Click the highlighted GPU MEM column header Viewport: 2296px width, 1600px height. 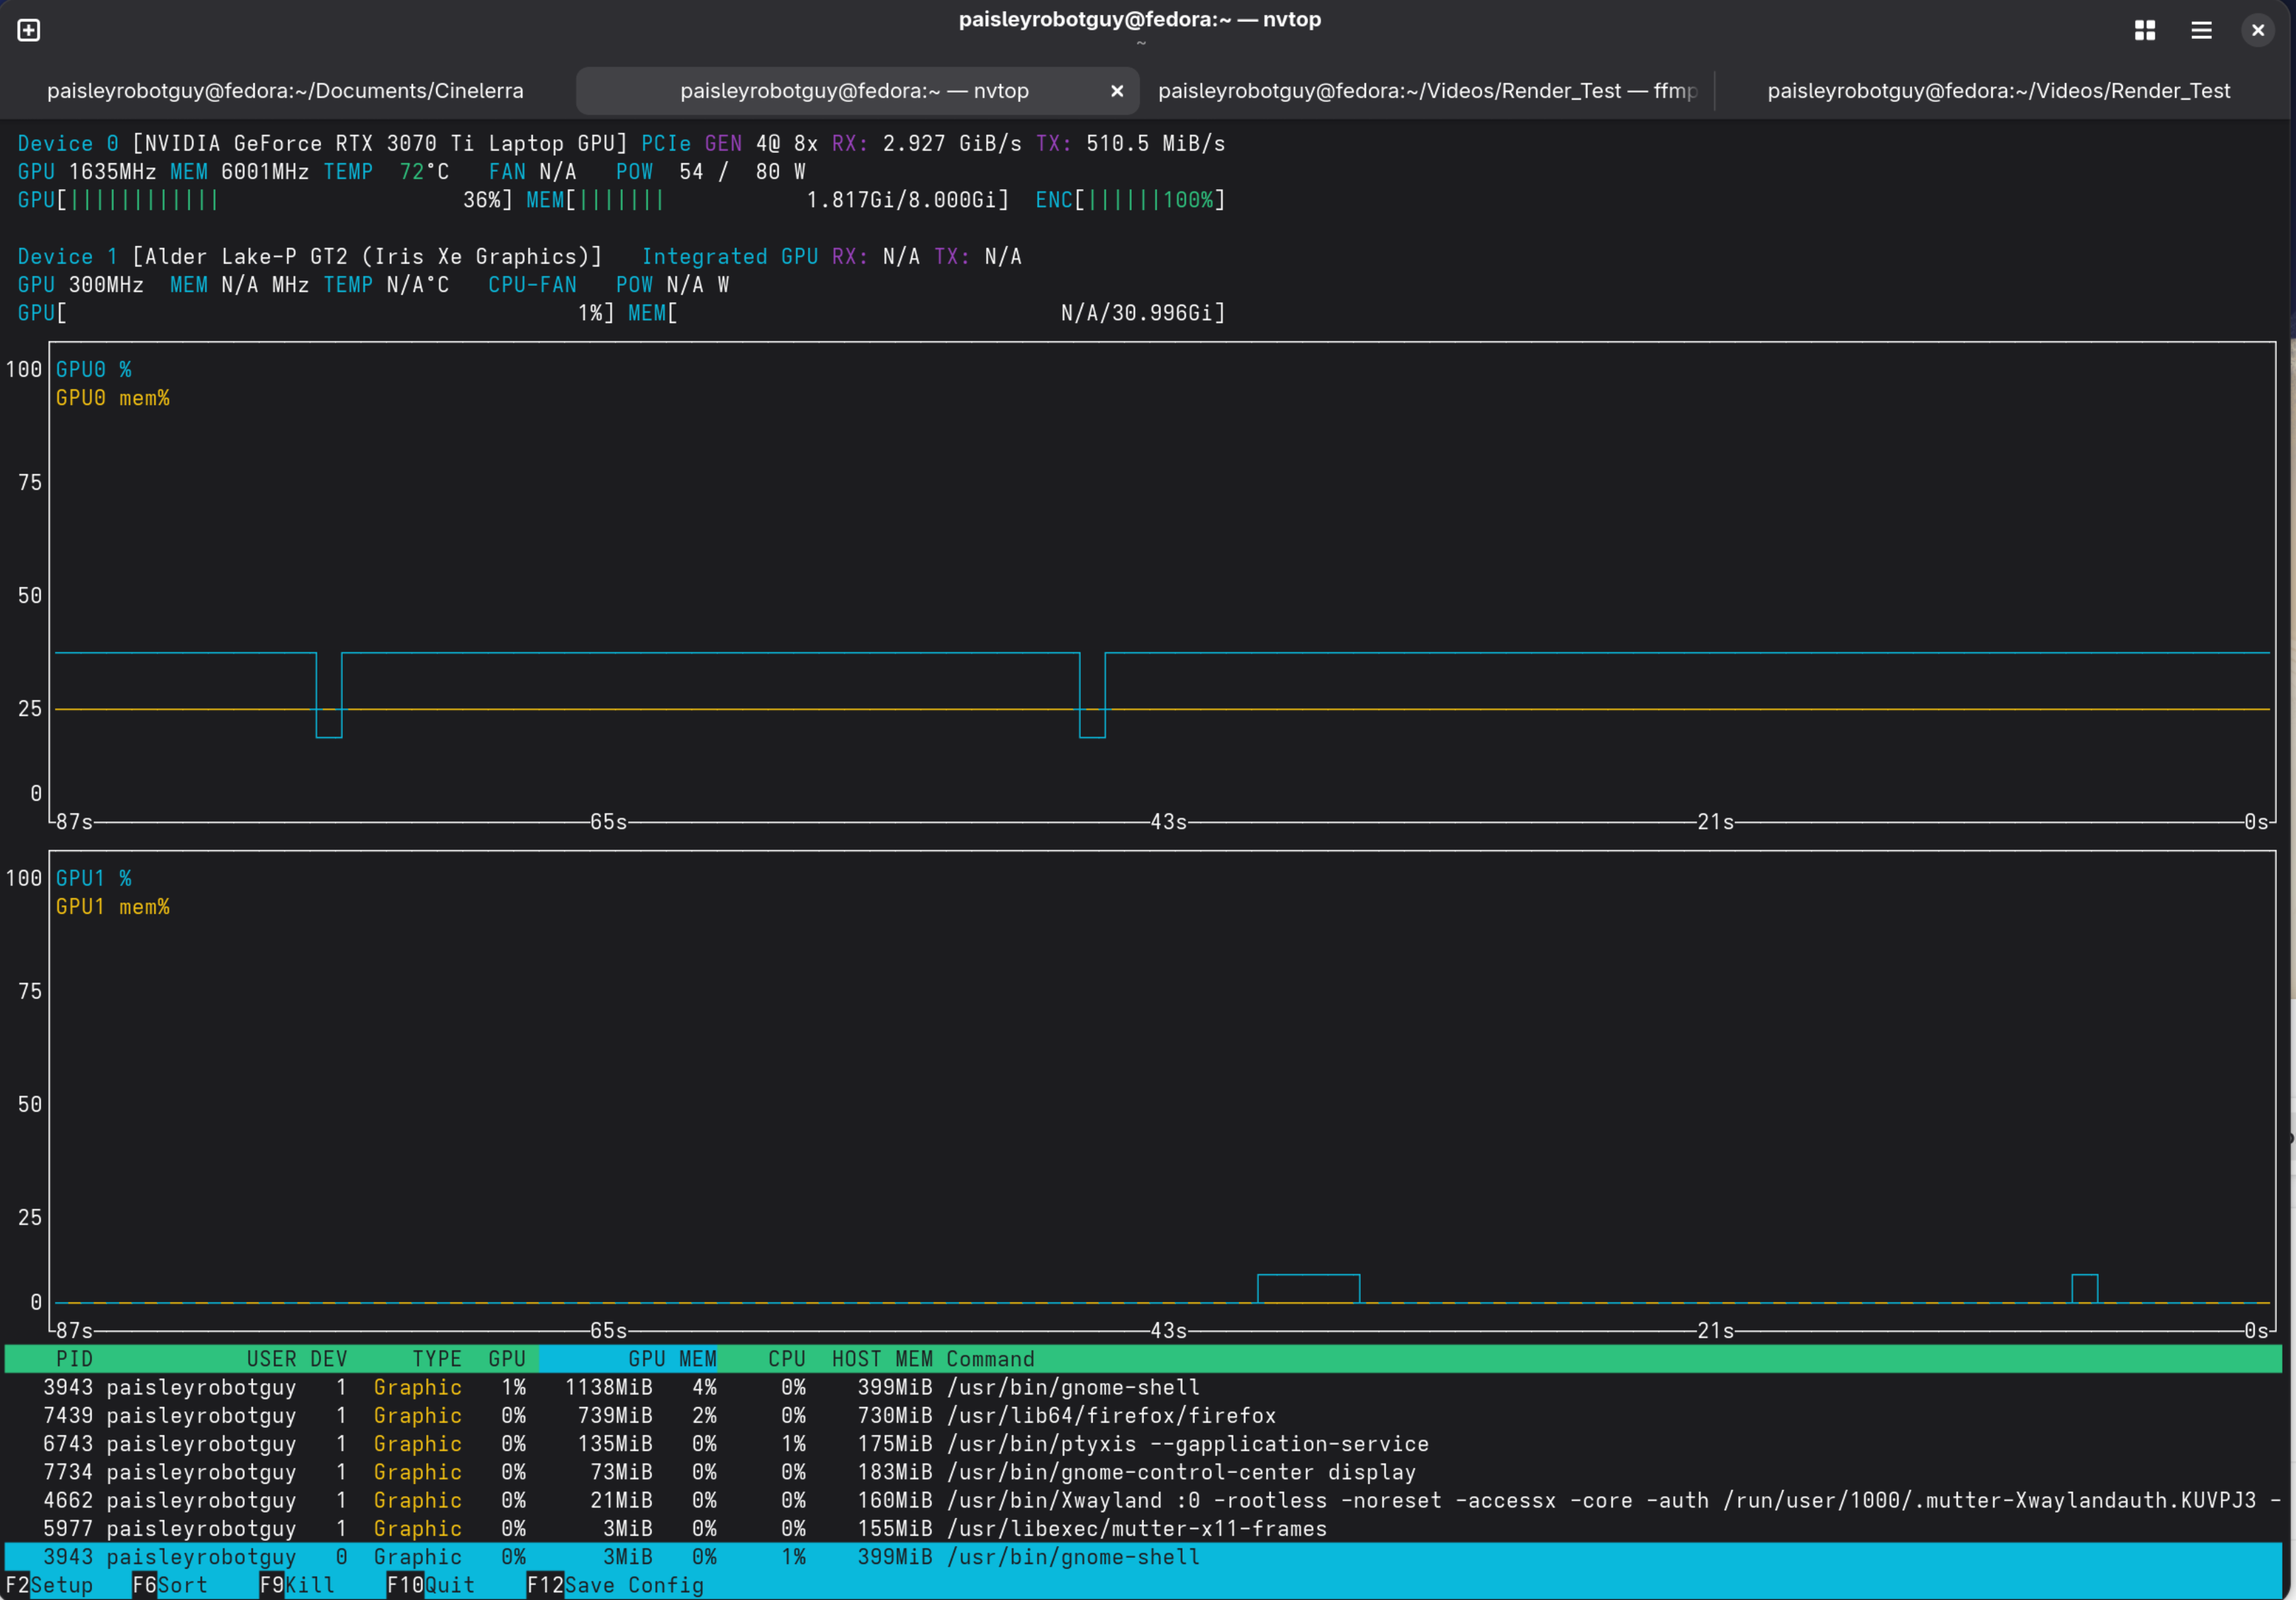coord(628,1359)
